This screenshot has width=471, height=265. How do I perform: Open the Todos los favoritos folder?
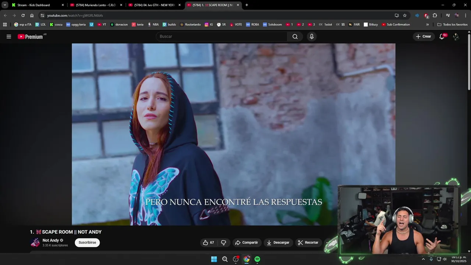(x=452, y=25)
